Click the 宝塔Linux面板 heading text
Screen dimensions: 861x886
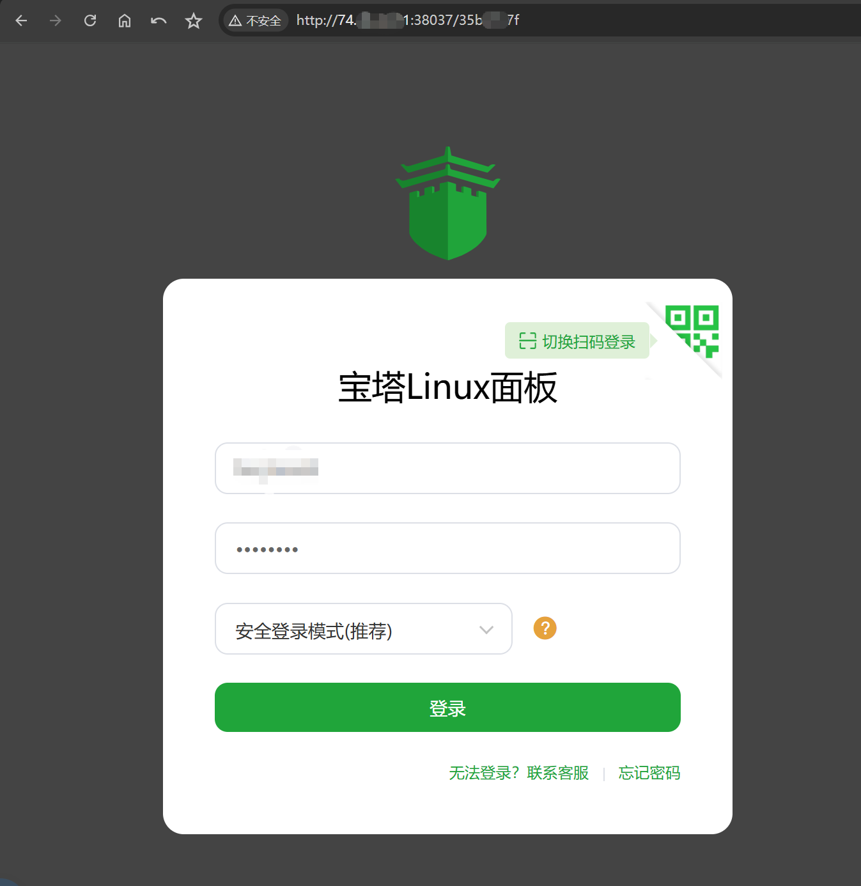(447, 387)
